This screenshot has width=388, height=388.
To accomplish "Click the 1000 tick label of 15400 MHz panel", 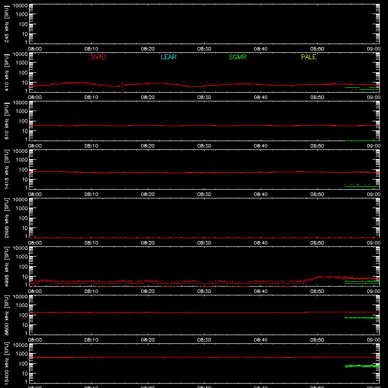I will click(x=22, y=354).
